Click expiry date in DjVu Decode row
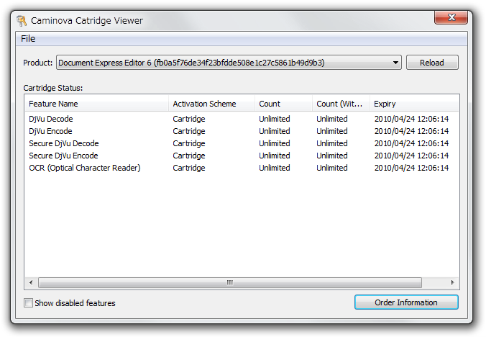The width and height of the screenshot is (486, 337). (412, 119)
